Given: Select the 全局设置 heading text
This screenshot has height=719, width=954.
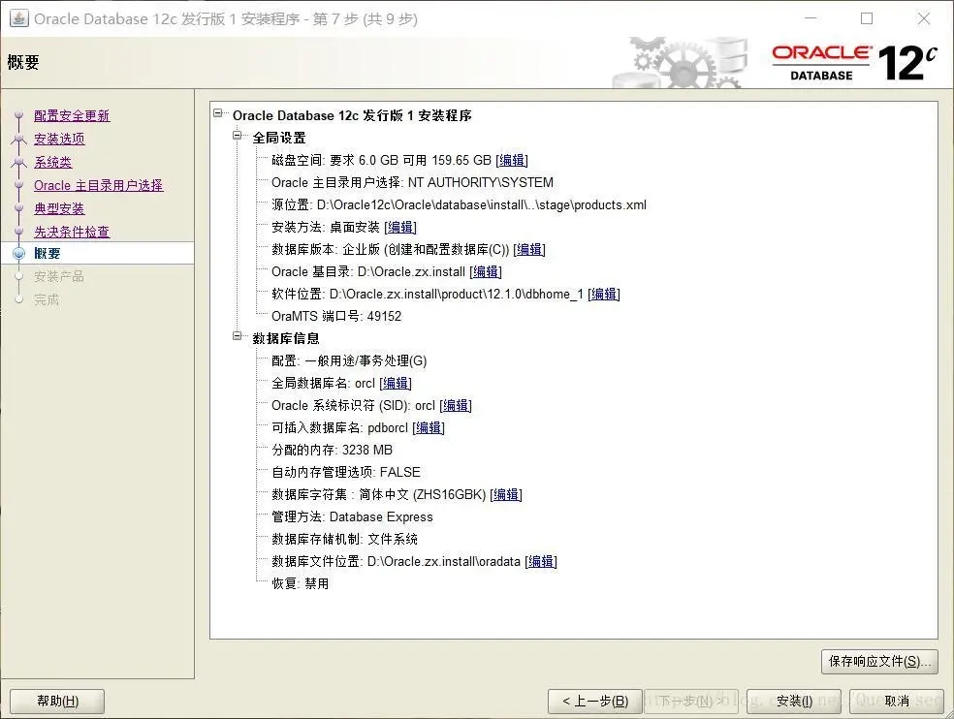Looking at the screenshot, I should 279,138.
